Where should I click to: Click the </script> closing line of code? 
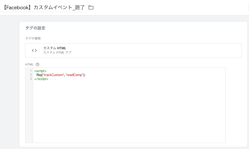click(x=41, y=79)
